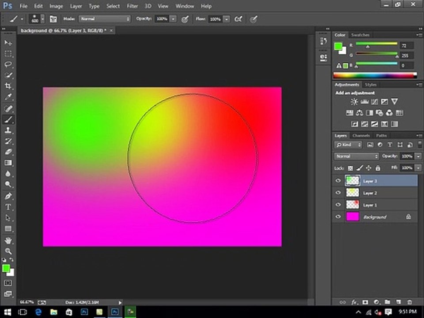
Task: Open the Filter menu
Action: pyautogui.click(x=132, y=6)
